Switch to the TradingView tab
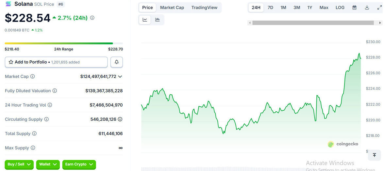Image resolution: width=385 pixels, height=171 pixels. click(204, 8)
